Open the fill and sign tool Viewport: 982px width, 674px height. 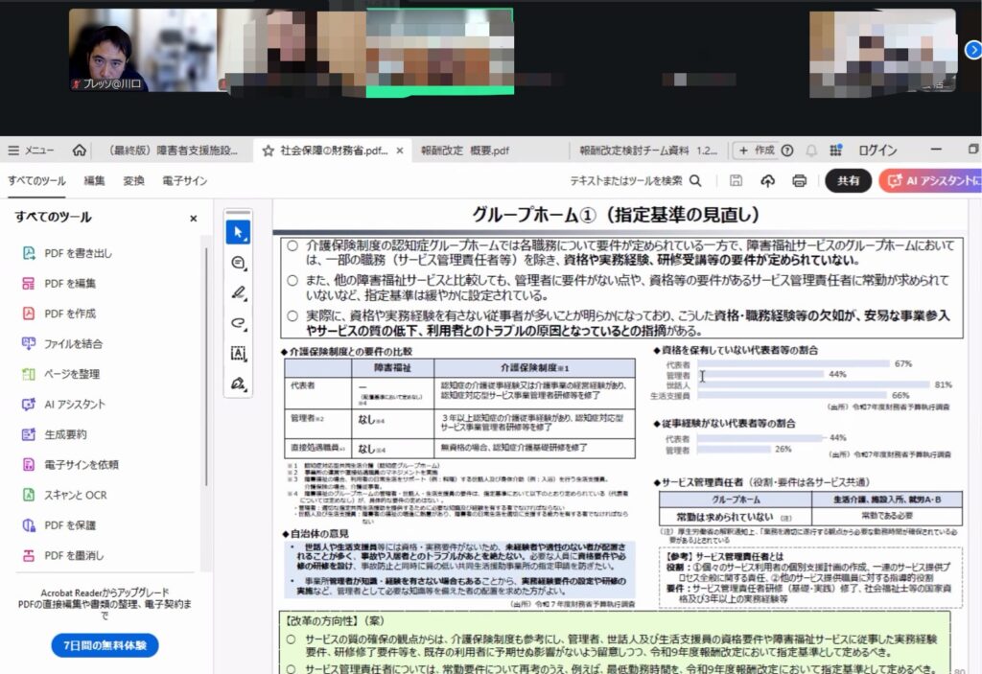238,384
